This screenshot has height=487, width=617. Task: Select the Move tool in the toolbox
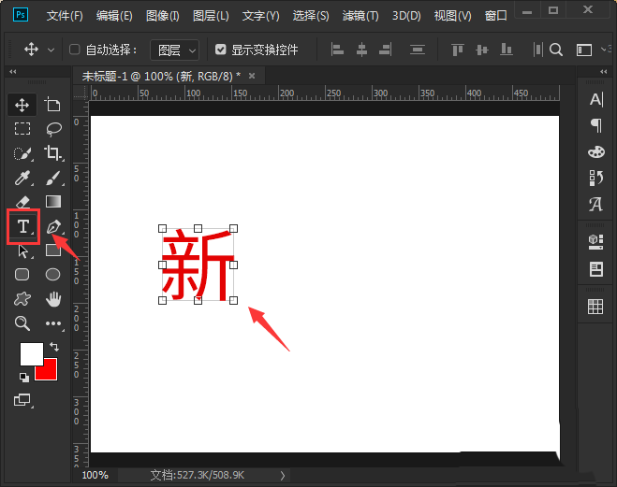22,105
